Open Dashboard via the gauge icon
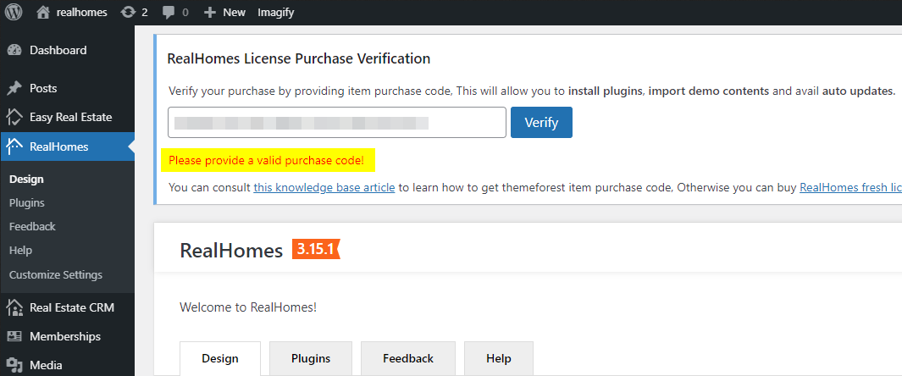902x376 pixels. tap(14, 50)
